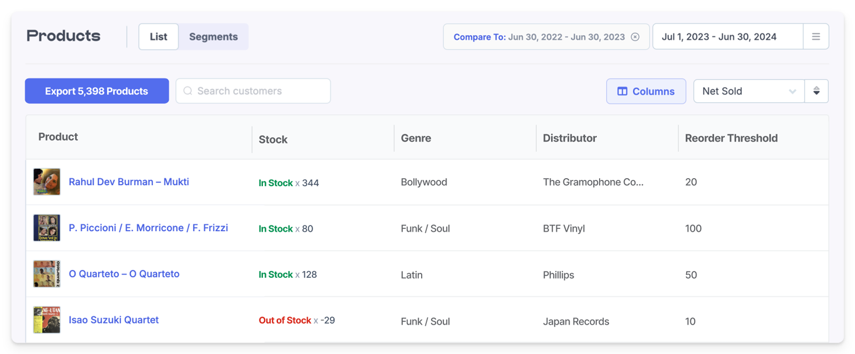Click the Reorder Threshold column header
Viewport: 855px width, 354px height.
click(731, 138)
